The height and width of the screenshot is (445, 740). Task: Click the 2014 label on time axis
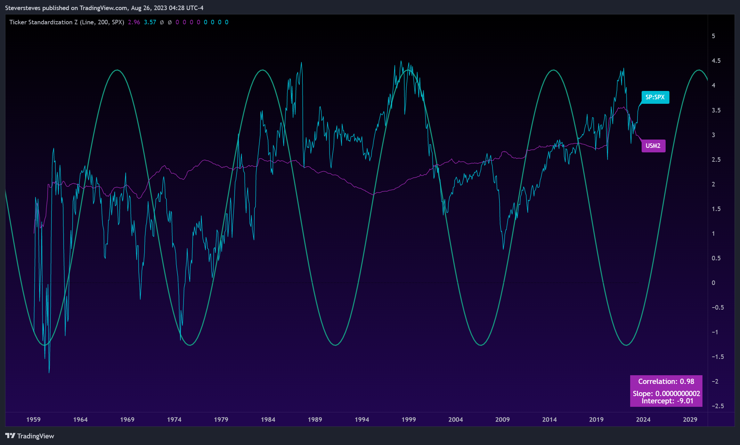click(550, 419)
